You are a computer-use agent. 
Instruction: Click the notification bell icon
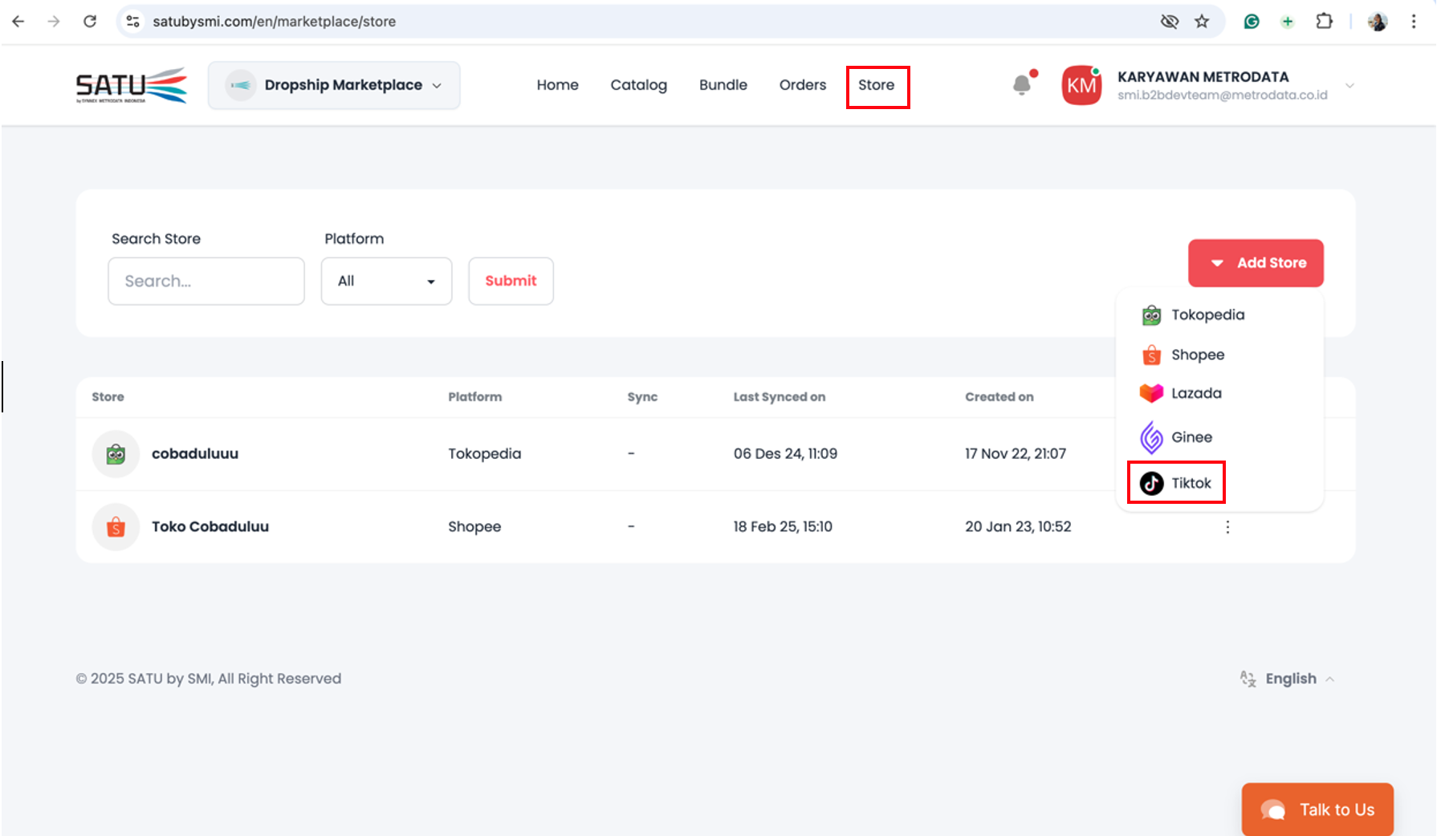point(1022,84)
